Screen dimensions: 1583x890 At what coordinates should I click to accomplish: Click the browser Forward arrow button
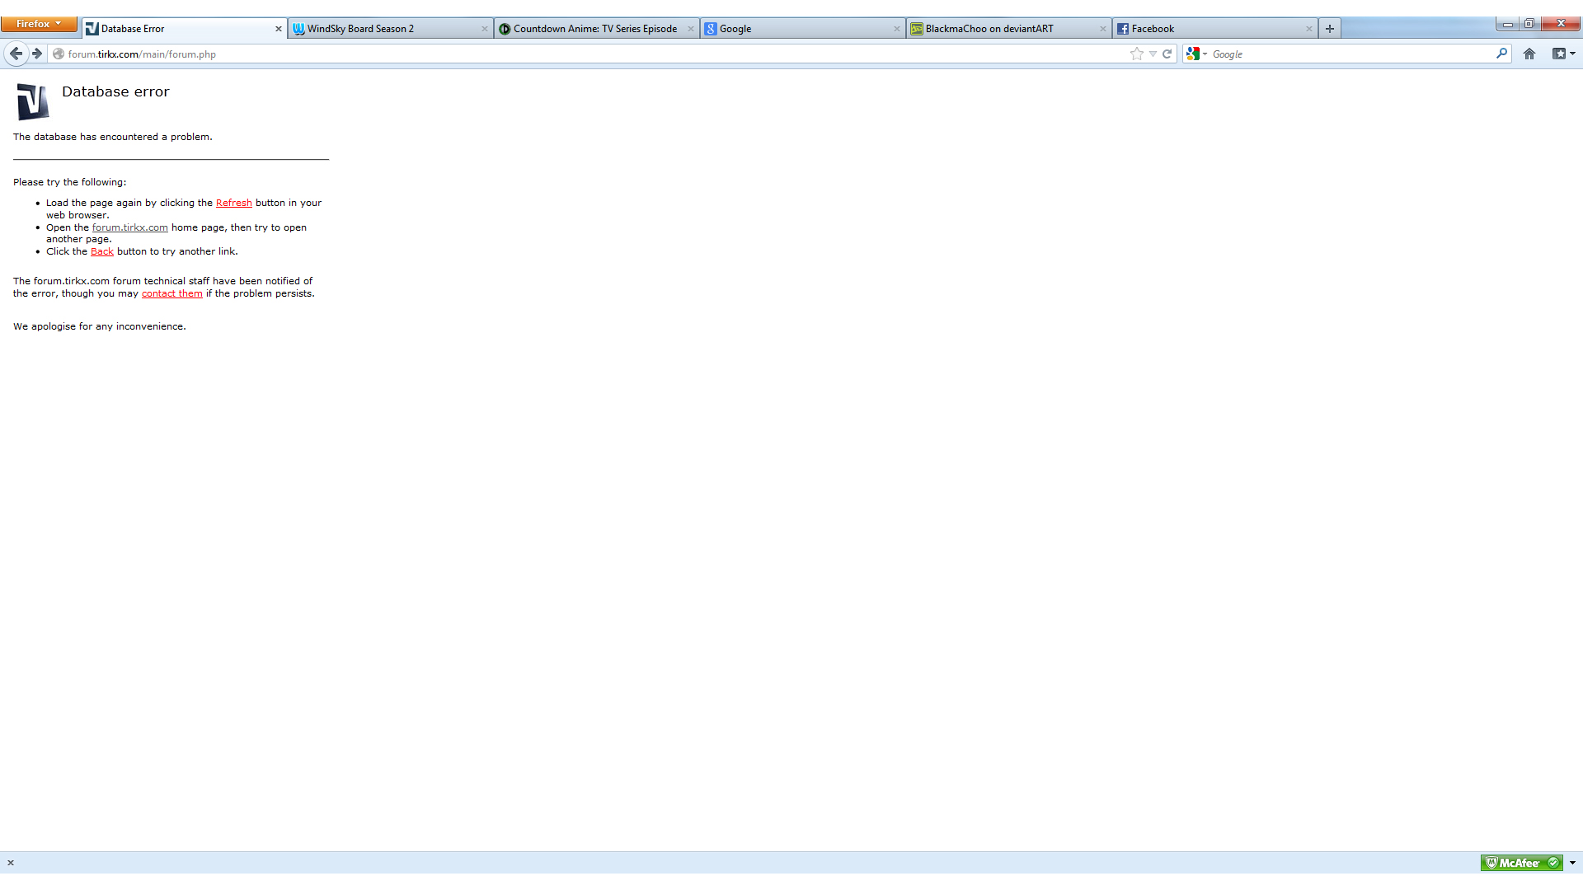tap(37, 54)
